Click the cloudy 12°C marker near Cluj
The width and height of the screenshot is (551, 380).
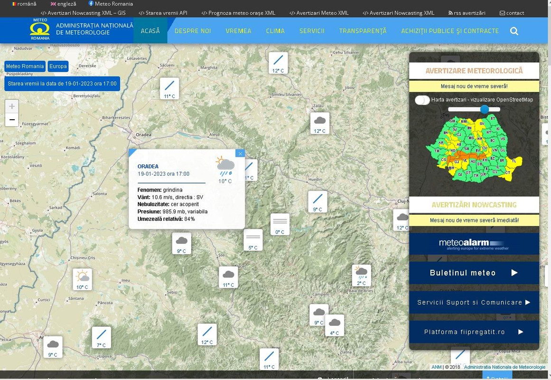(x=402, y=220)
